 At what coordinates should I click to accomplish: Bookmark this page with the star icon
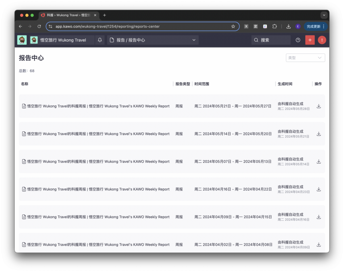click(x=233, y=26)
